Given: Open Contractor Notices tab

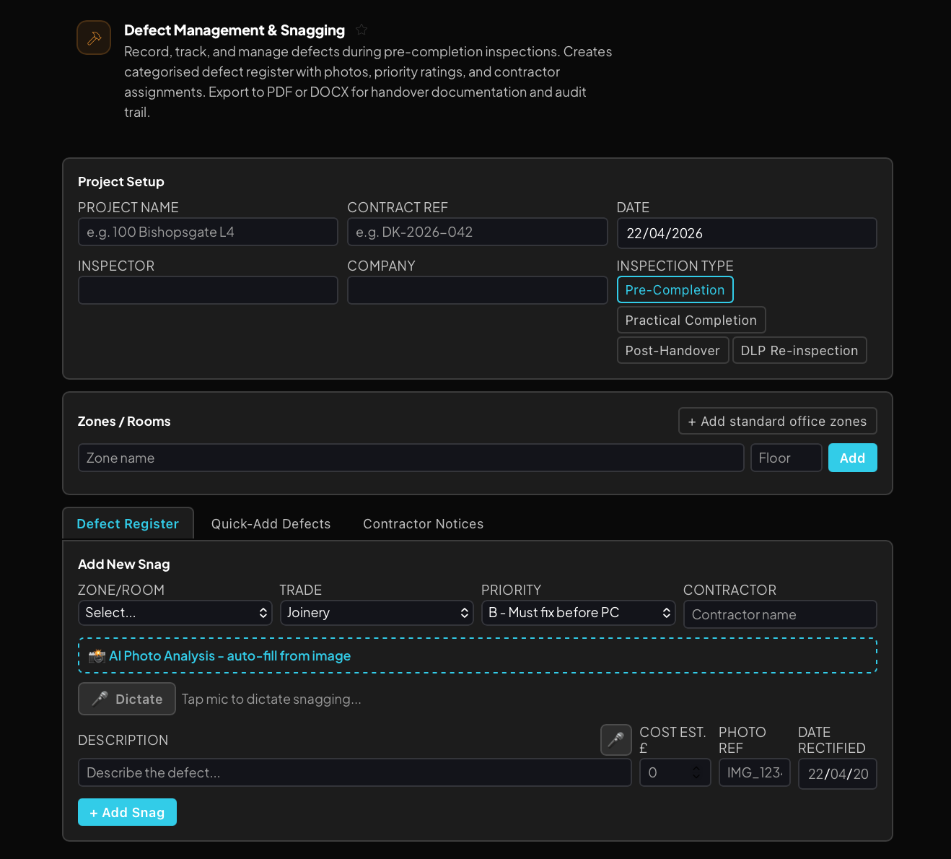Looking at the screenshot, I should point(424,523).
